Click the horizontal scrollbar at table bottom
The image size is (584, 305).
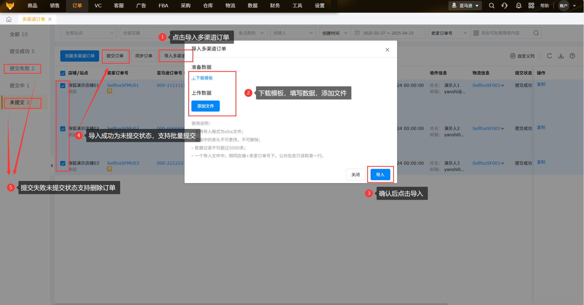point(251,304)
